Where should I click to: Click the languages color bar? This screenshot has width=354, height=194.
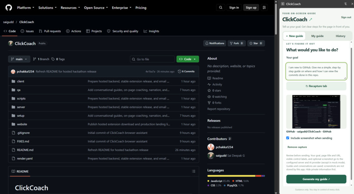point(236,176)
